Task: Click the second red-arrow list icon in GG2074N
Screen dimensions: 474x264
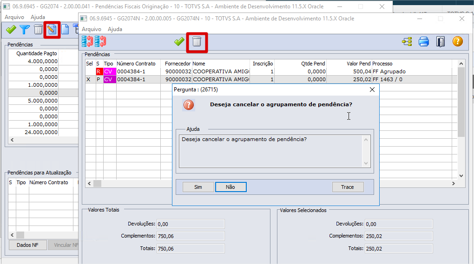Action: coord(100,42)
